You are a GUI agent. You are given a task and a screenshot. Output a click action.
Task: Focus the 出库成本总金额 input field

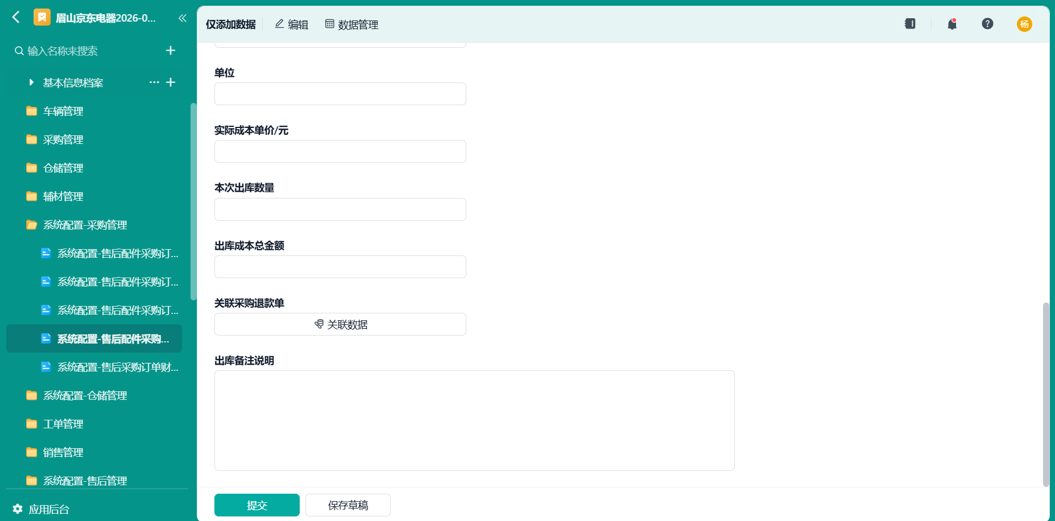click(x=340, y=267)
